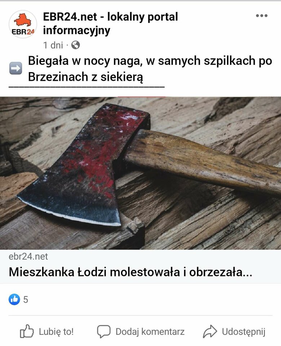Image resolution: width=281 pixels, height=346 pixels.
Task: Tap the Udostępnij label to share
Action: tap(244, 332)
